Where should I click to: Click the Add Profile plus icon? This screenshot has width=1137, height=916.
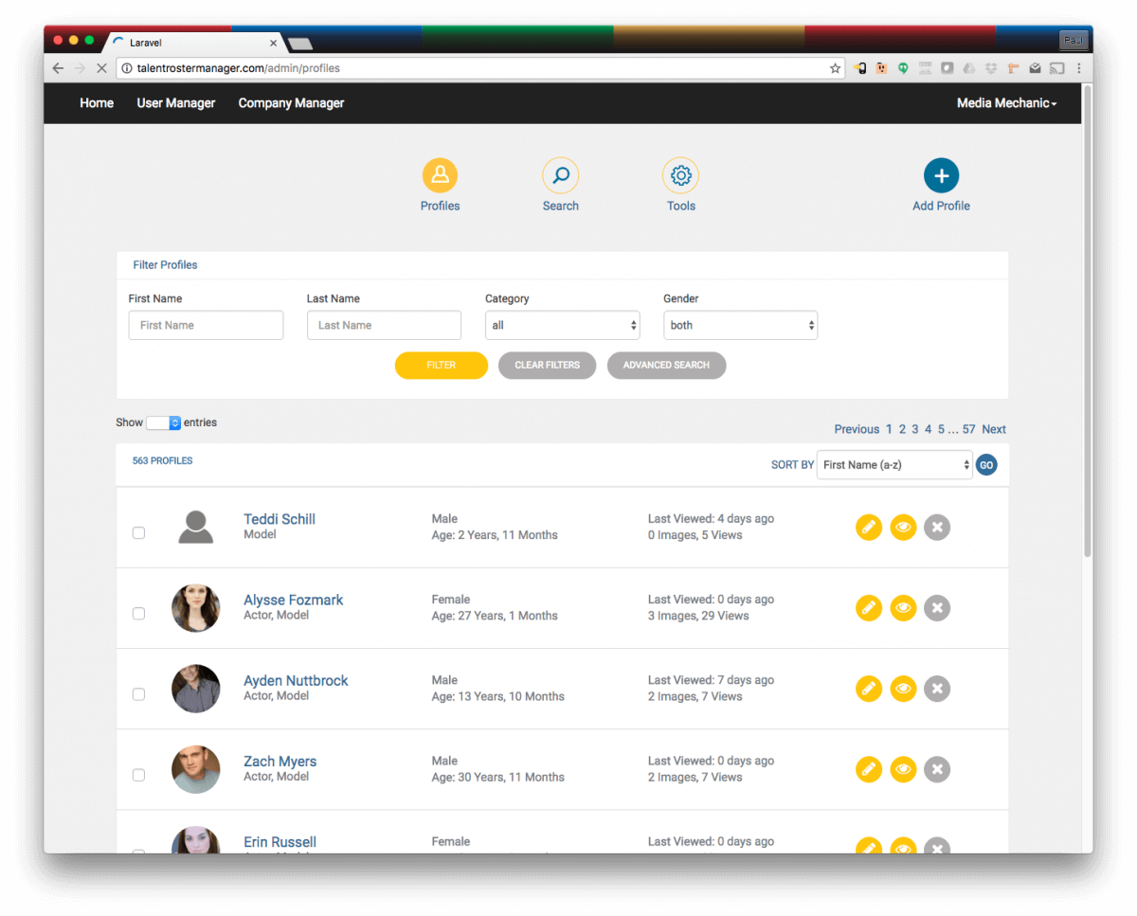click(941, 175)
